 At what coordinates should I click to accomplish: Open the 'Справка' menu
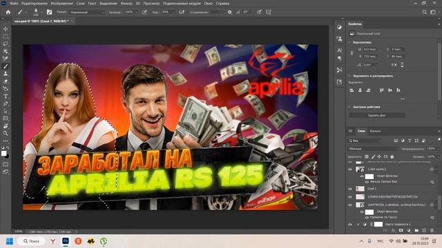coord(222,3)
